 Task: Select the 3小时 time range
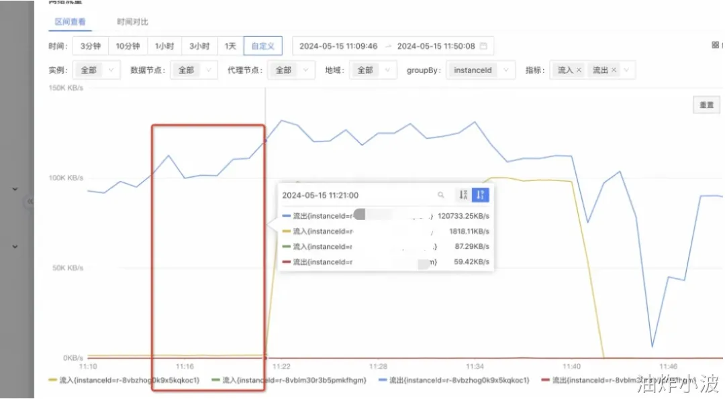[x=199, y=46]
